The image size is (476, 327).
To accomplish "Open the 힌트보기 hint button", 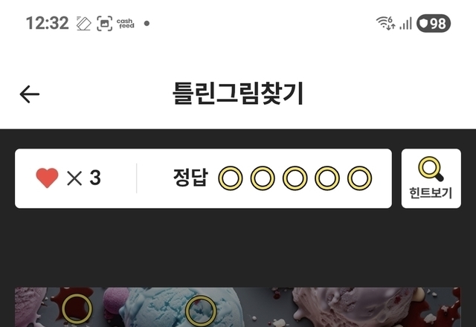I will pyautogui.click(x=431, y=178).
